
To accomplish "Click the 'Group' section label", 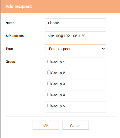I will (x=11, y=62).
